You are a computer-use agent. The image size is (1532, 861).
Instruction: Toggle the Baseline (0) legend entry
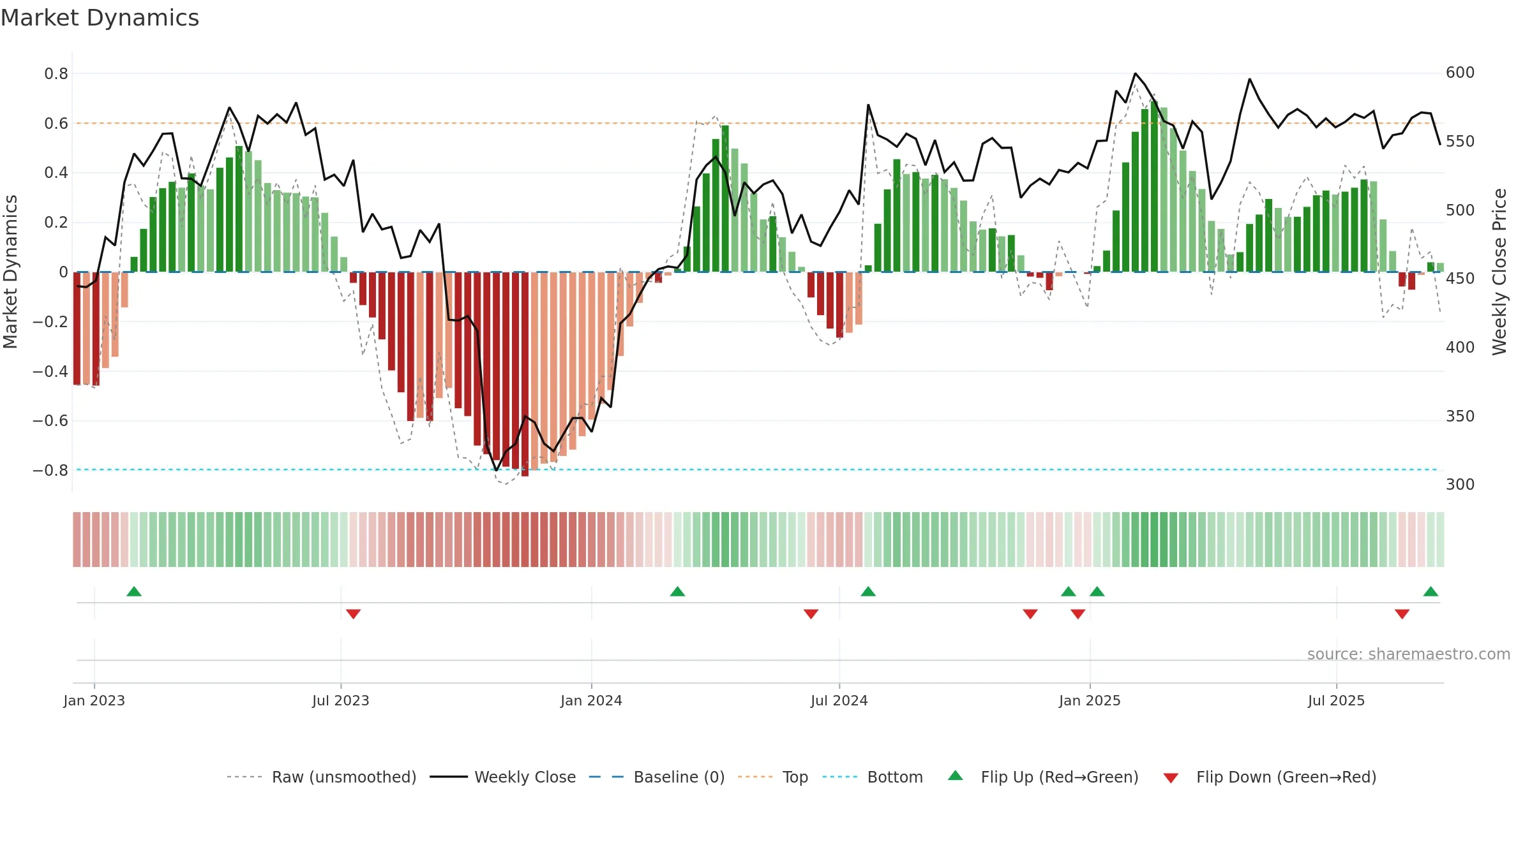point(657,777)
